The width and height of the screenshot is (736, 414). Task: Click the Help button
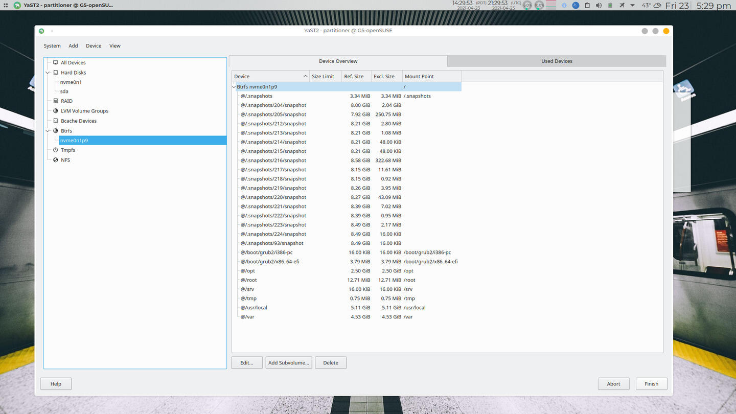tap(56, 384)
